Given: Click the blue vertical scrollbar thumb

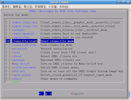Looking at the screenshot, I should click(129, 94).
